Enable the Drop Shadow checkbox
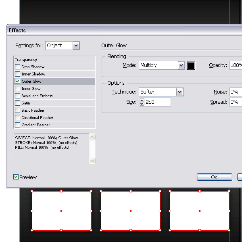The width and height of the screenshot is (242, 242). click(x=17, y=67)
